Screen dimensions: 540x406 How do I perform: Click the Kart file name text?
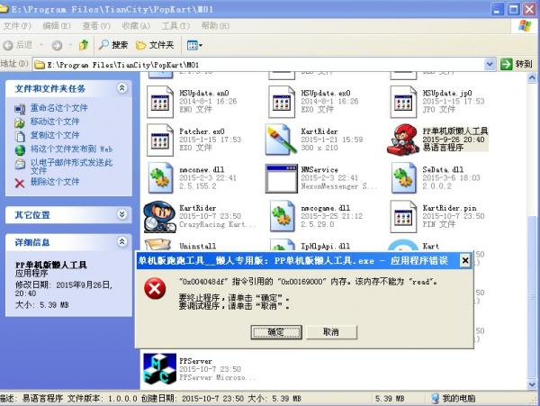tap(431, 246)
